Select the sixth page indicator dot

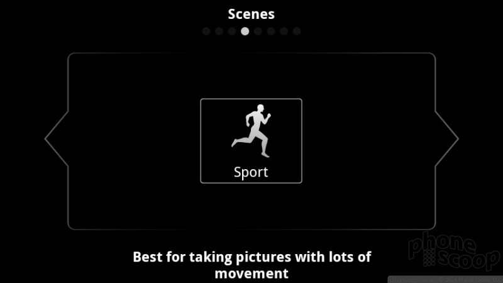click(271, 31)
